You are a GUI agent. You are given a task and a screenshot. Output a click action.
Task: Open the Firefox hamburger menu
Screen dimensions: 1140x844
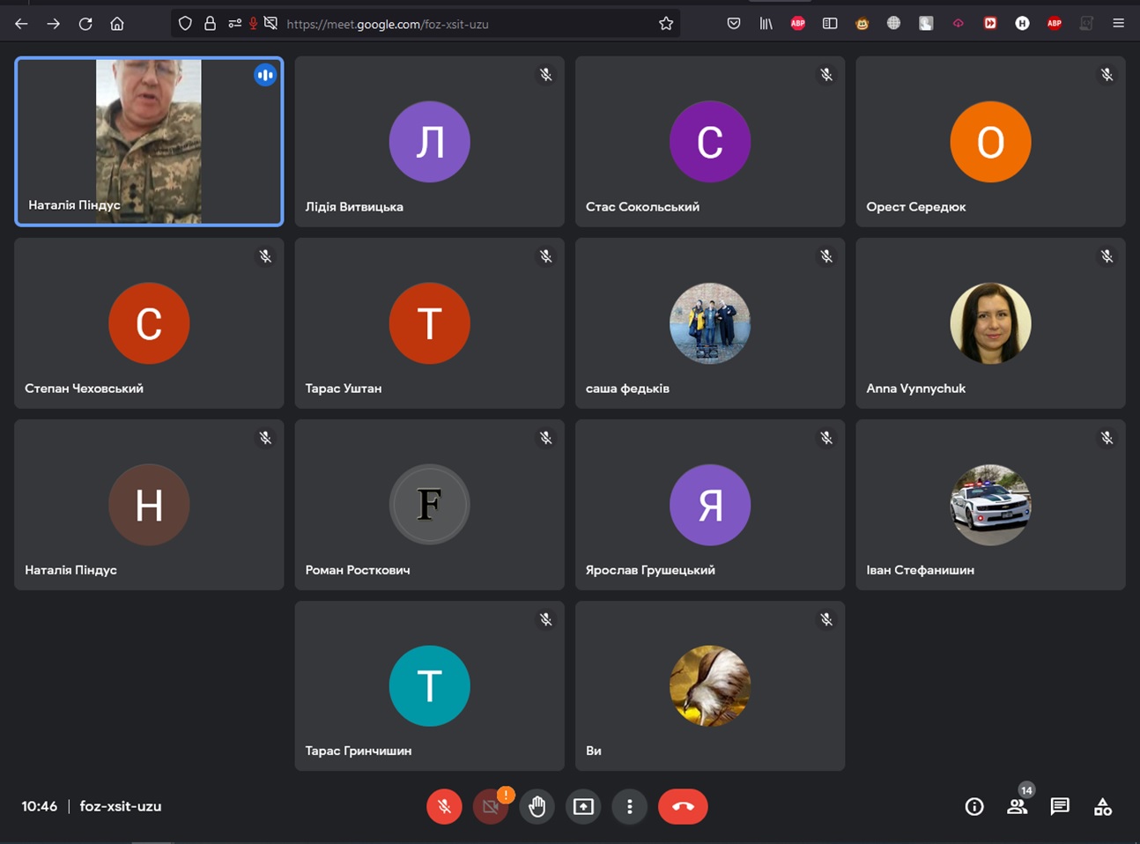(x=1118, y=24)
